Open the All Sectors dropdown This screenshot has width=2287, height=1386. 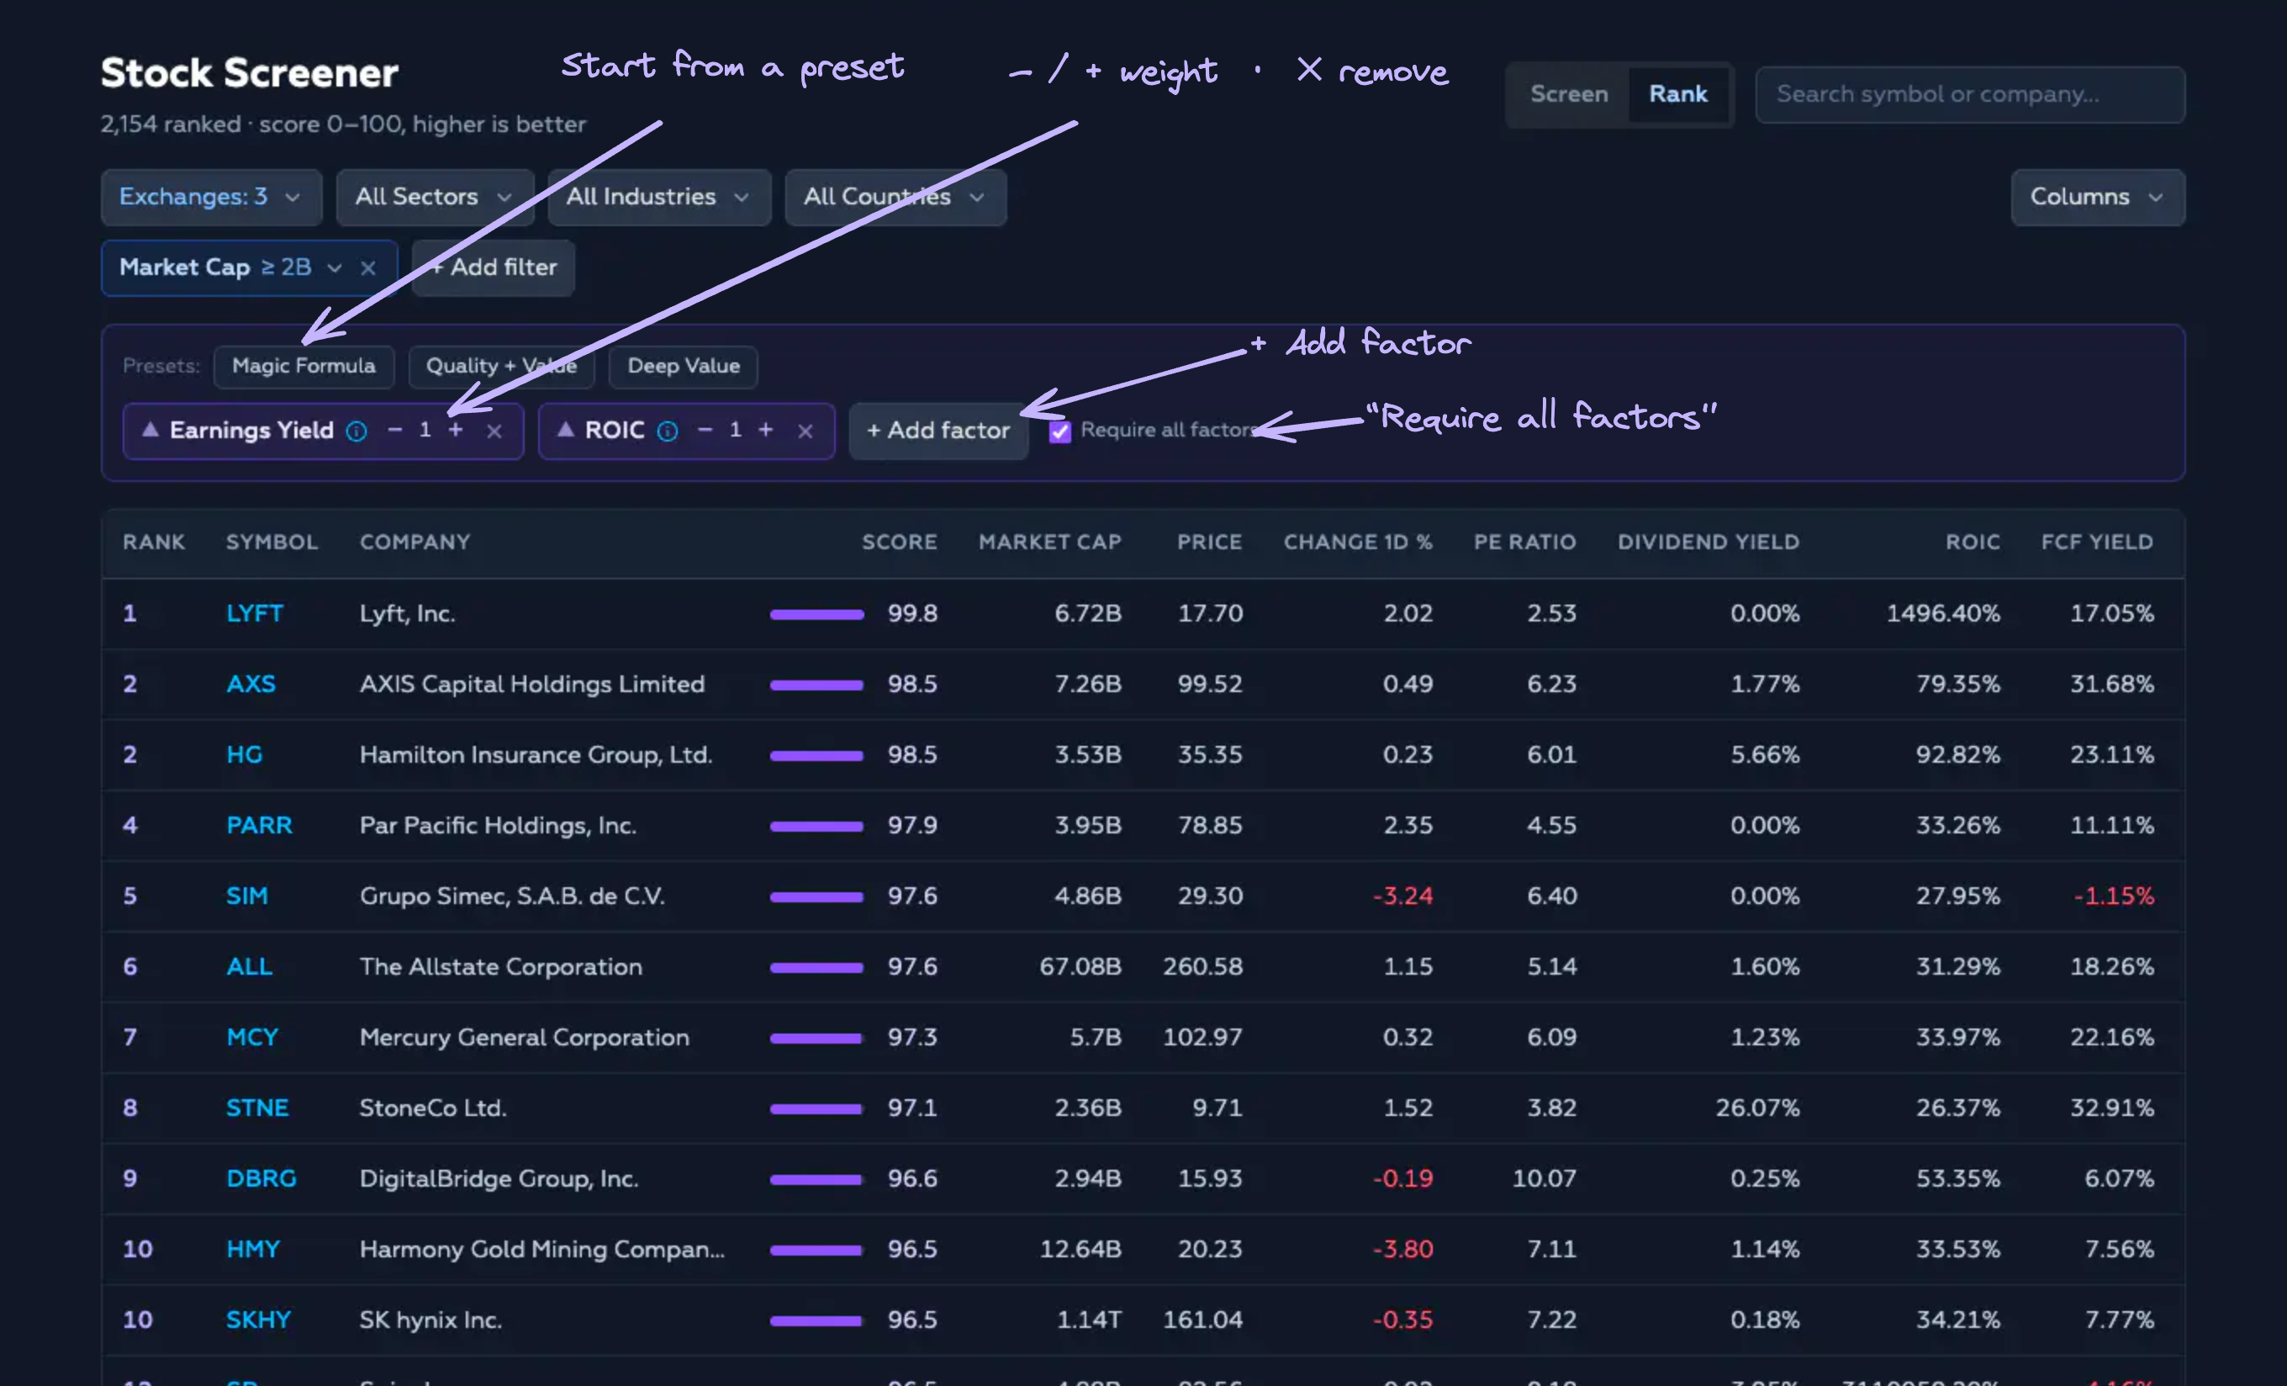click(435, 197)
